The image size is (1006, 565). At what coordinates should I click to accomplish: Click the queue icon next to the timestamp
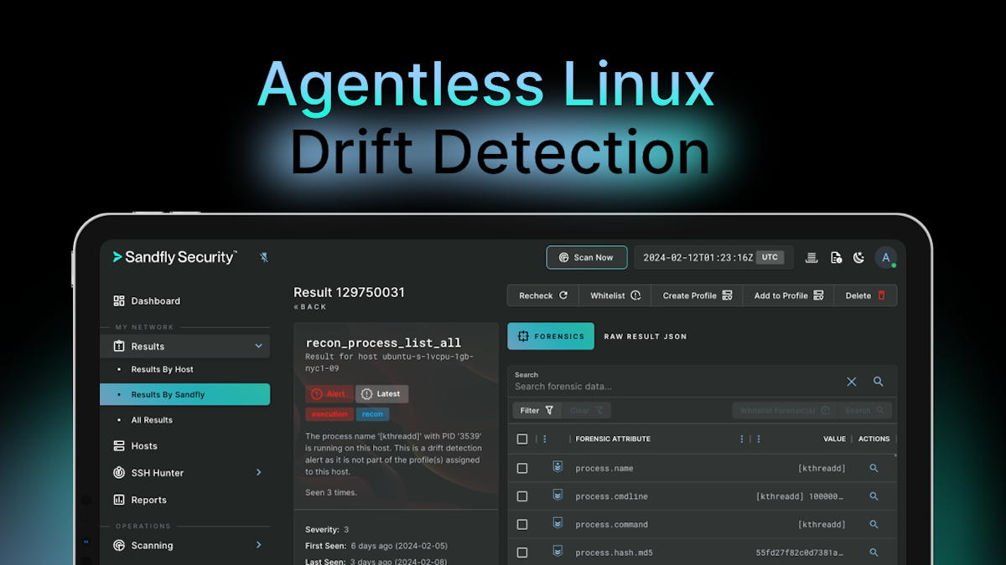point(811,257)
